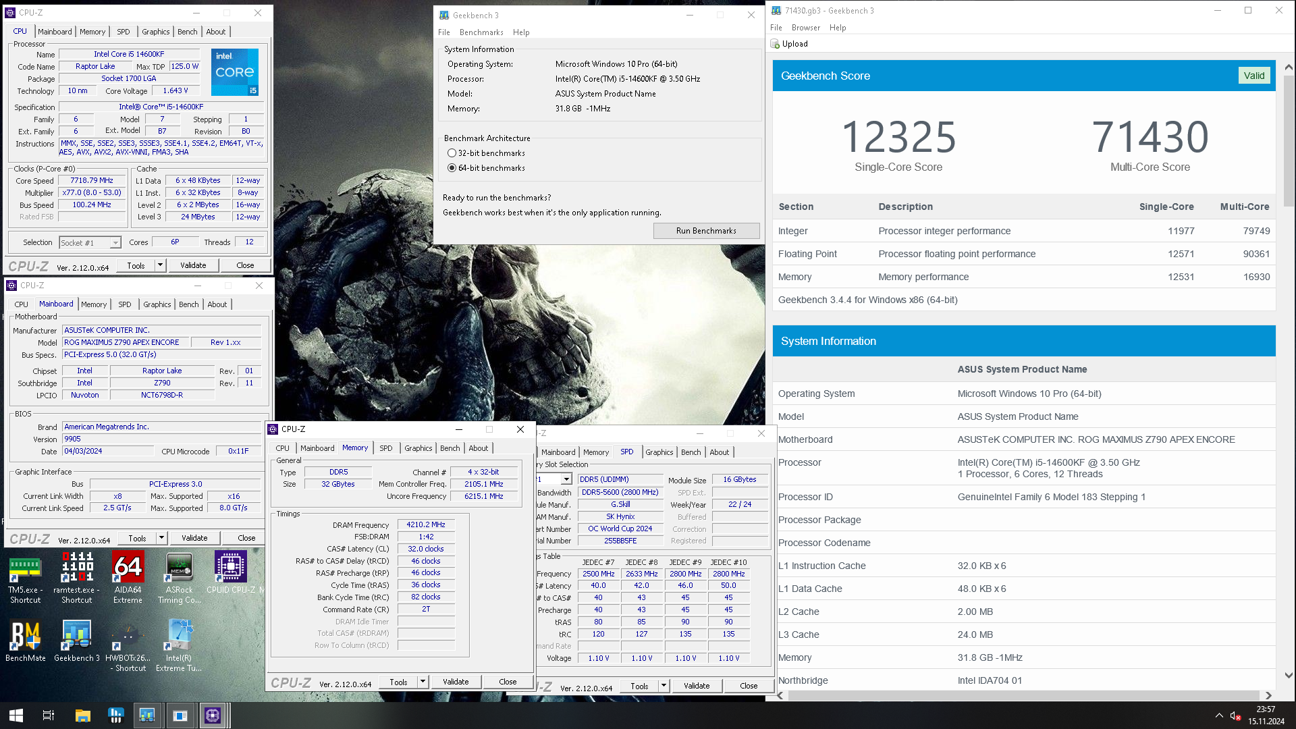
Task: Click Close button in SPD CPU-Z window
Action: tap(749, 686)
